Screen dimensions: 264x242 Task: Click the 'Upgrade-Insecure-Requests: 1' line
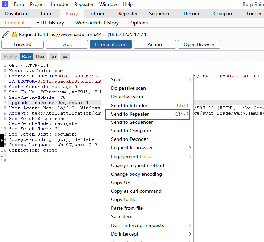coord(49,103)
